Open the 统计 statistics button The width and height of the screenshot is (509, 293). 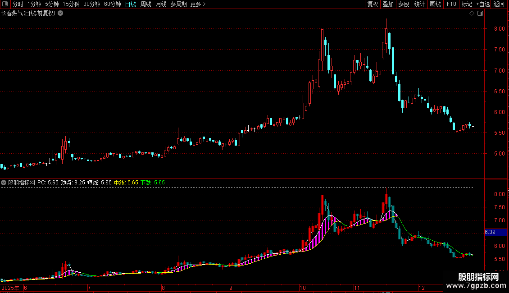419,4
